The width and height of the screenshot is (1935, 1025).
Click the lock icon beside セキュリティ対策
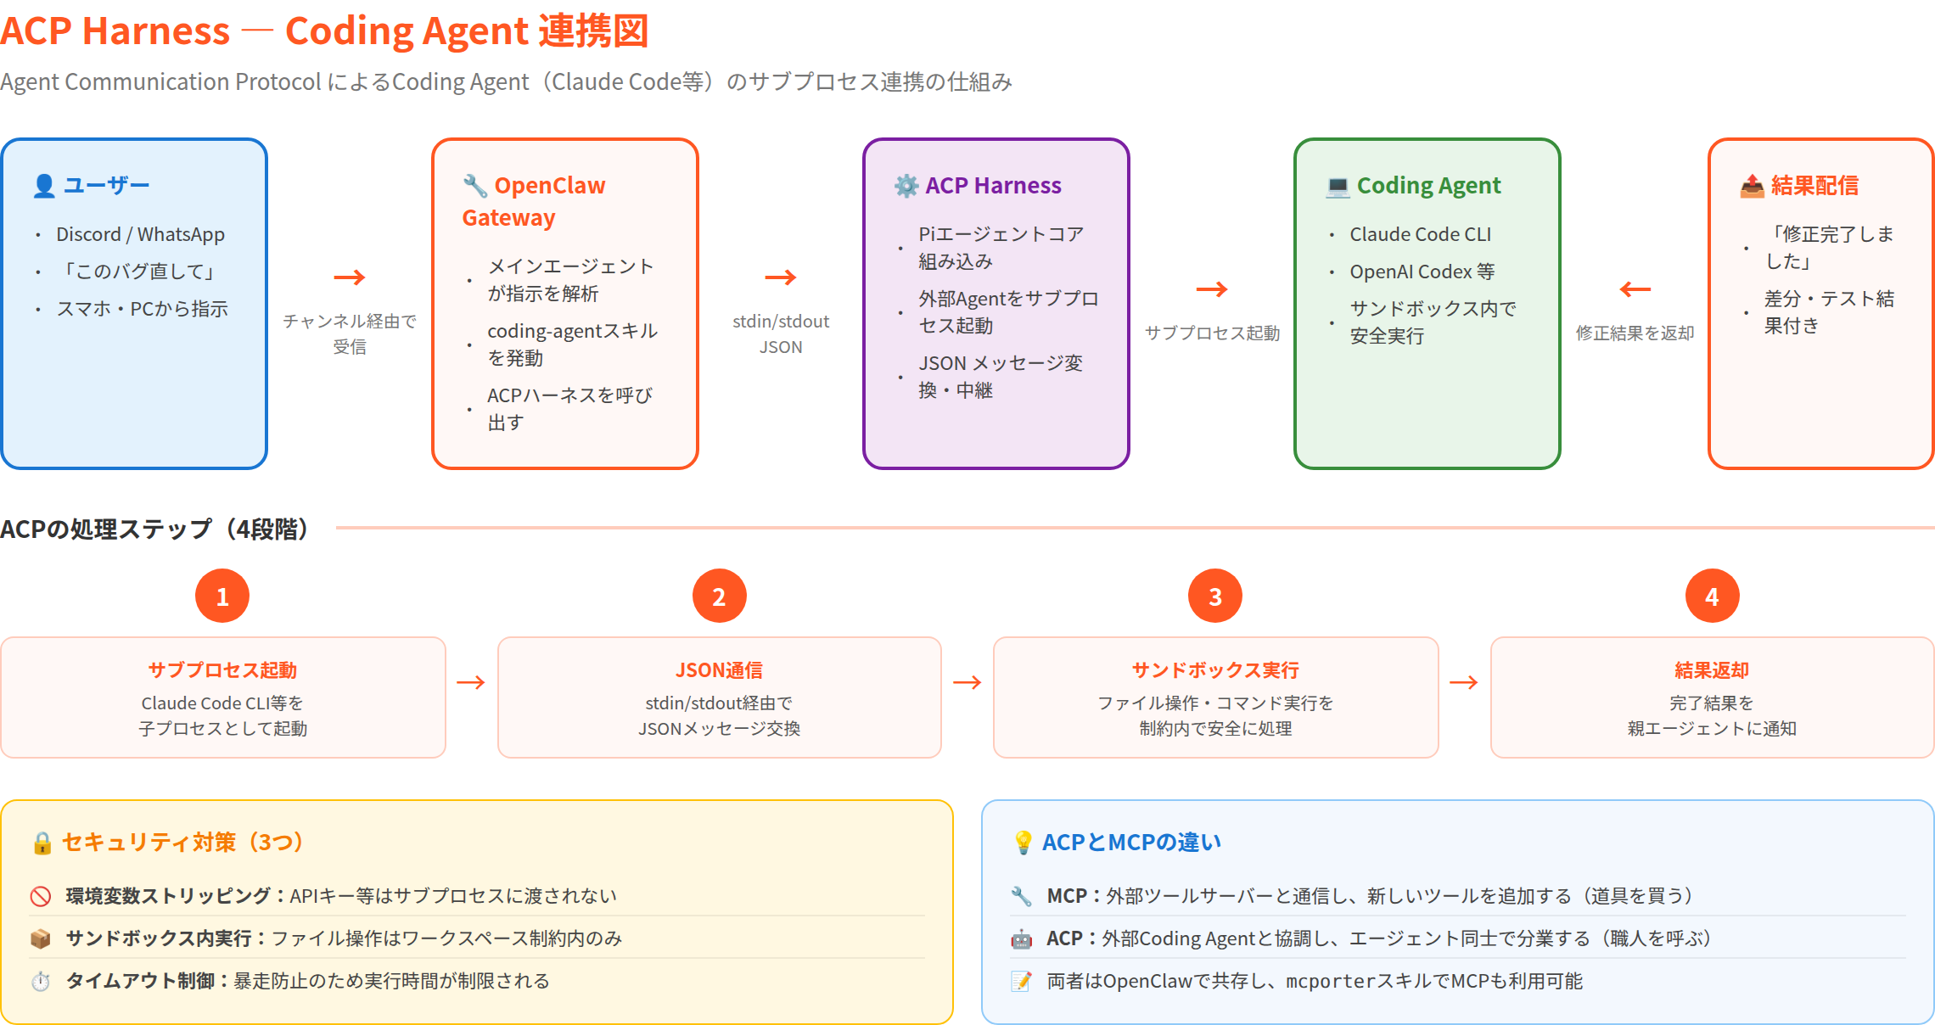click(42, 843)
